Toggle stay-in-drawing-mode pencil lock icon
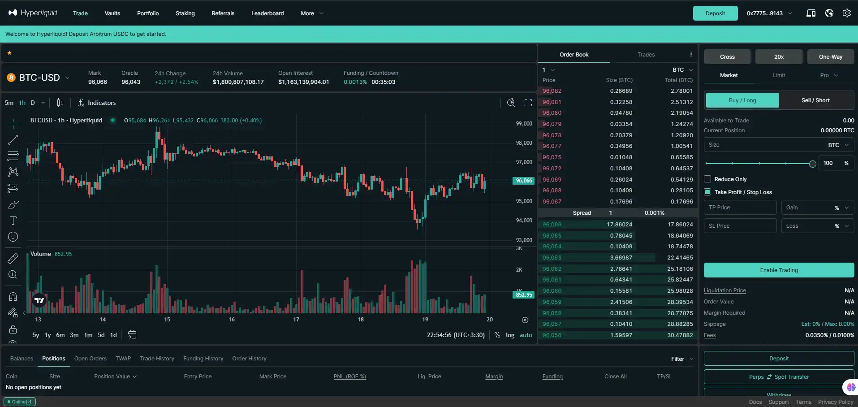 pos(13,313)
